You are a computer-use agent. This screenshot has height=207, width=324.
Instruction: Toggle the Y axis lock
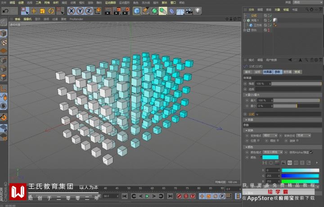coord(80,11)
